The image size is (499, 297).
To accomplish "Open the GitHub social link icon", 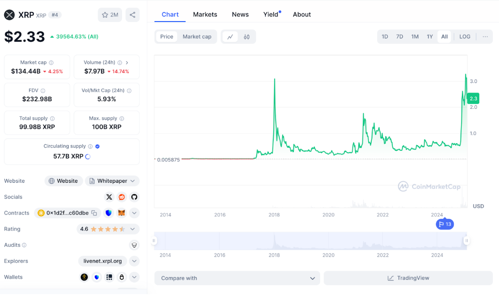I will pos(134,197).
